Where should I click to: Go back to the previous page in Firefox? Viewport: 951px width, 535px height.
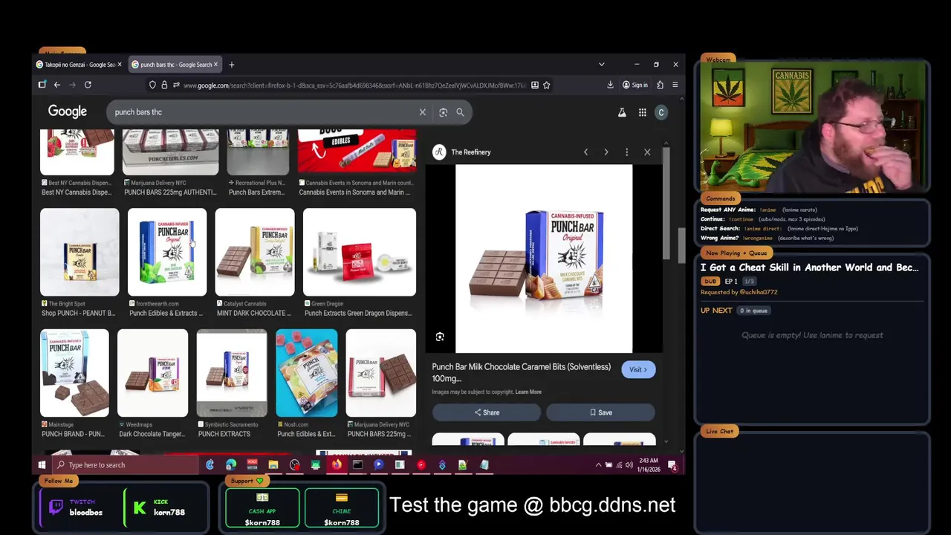click(56, 85)
